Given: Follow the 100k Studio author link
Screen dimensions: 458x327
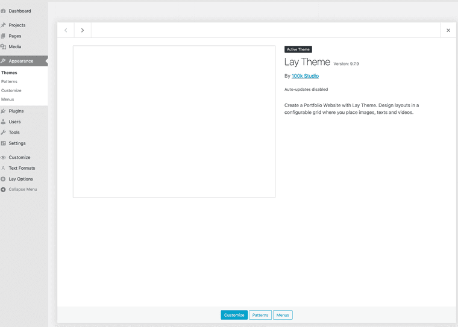Looking at the screenshot, I should pos(305,76).
